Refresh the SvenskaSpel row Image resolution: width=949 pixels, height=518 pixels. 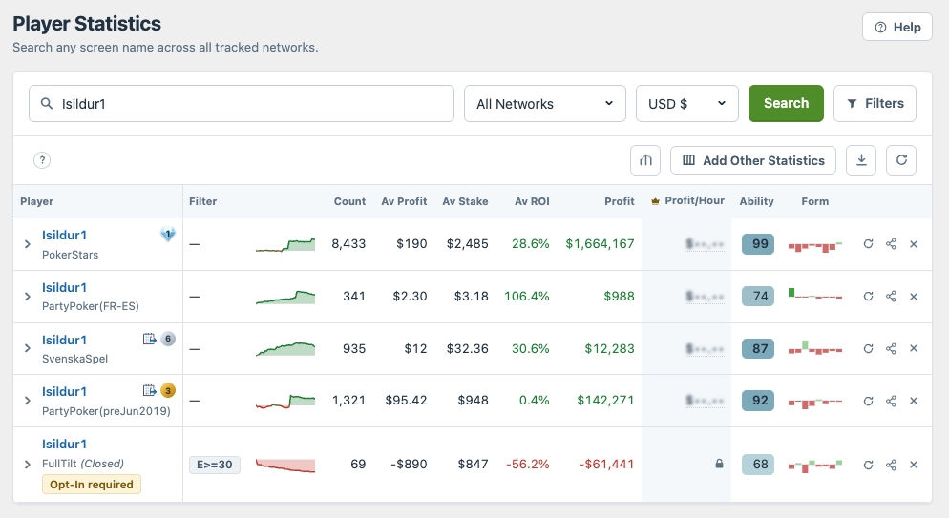click(868, 348)
